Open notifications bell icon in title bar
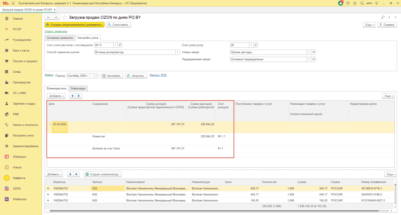Viewport: 401px width, 215px height. coord(340,3)
